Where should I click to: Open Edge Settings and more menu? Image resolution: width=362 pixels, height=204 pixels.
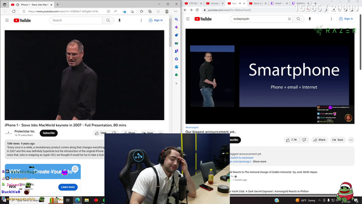(x=176, y=11)
